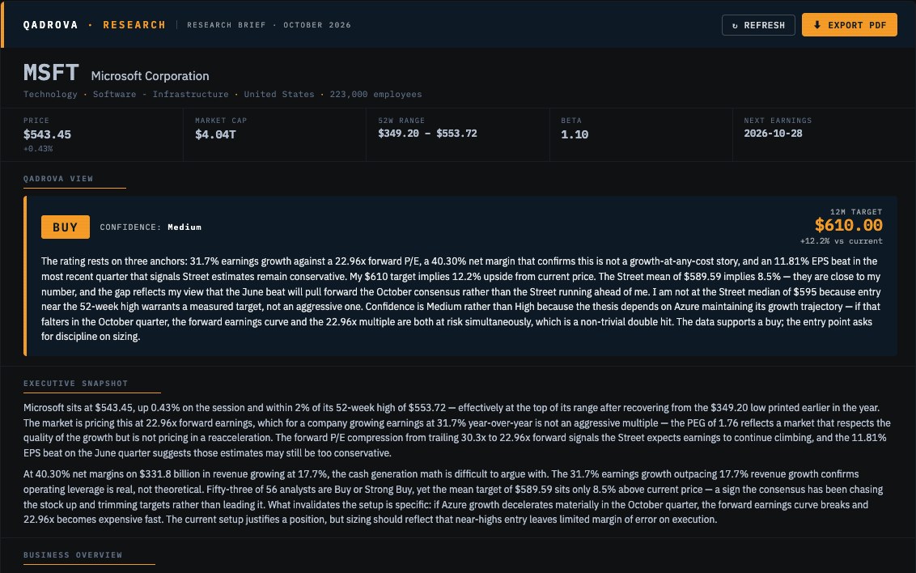Click the '223,000 employees' text
The height and width of the screenshot is (573, 916).
375,94
